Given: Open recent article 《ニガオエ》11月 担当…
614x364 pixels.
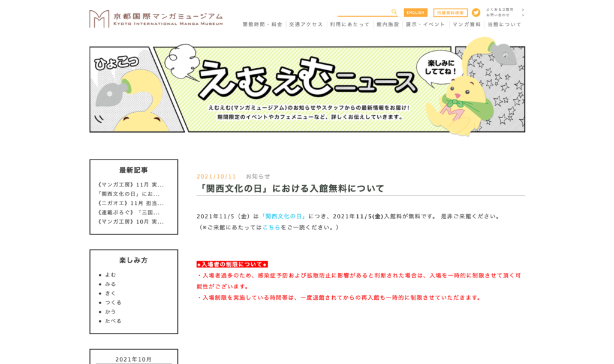Looking at the screenshot, I should coord(130,203).
